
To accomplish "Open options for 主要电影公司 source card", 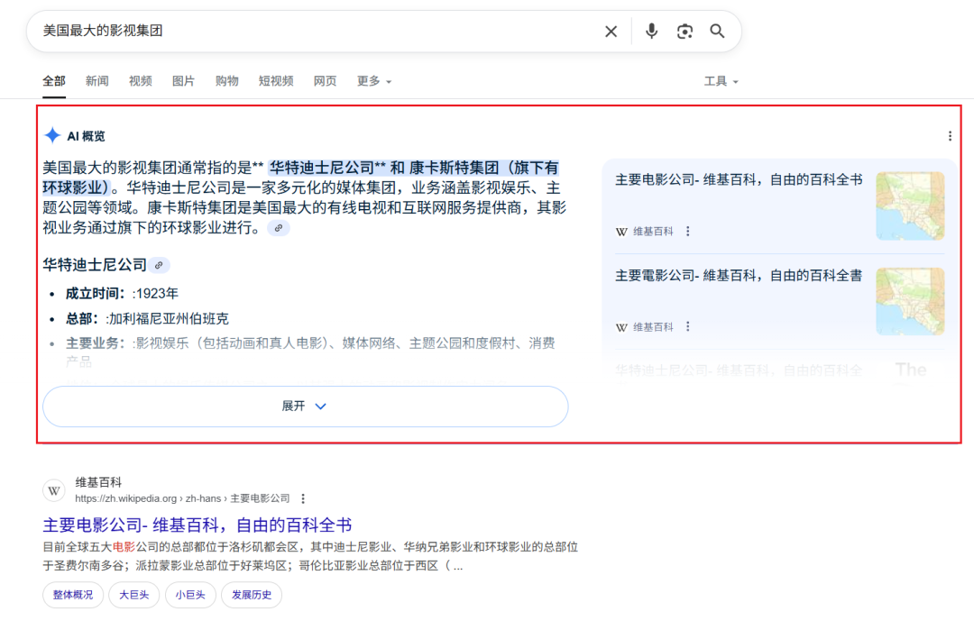I will coord(687,231).
